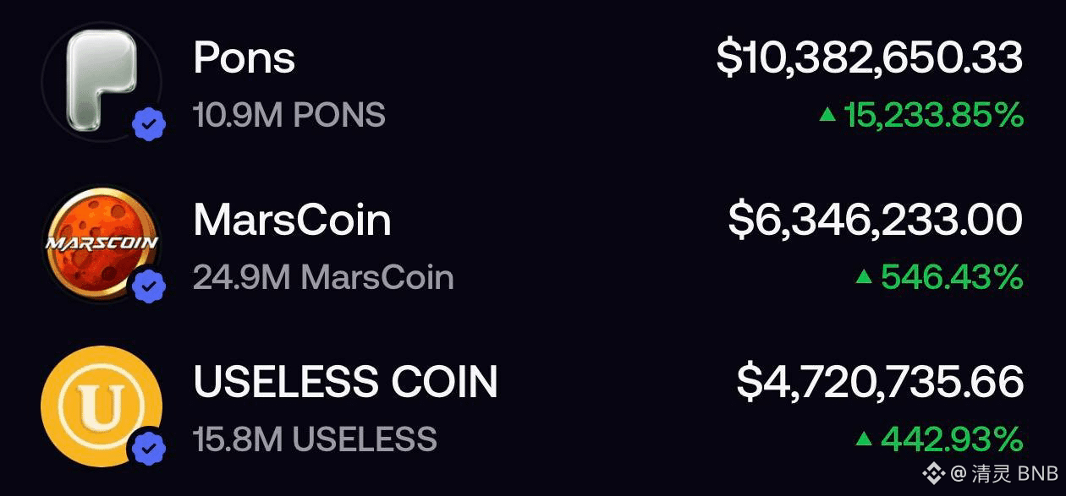Image resolution: width=1066 pixels, height=496 pixels.
Task: Click the green up arrow beside 546.43%
Action: [863, 276]
